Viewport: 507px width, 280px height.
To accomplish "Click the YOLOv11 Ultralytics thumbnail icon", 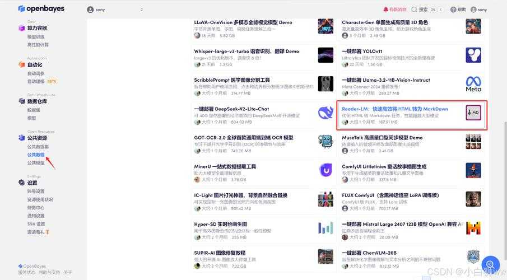I will [473, 55].
